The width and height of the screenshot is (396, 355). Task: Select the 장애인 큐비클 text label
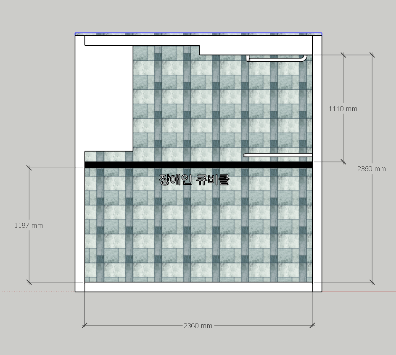[194, 180]
